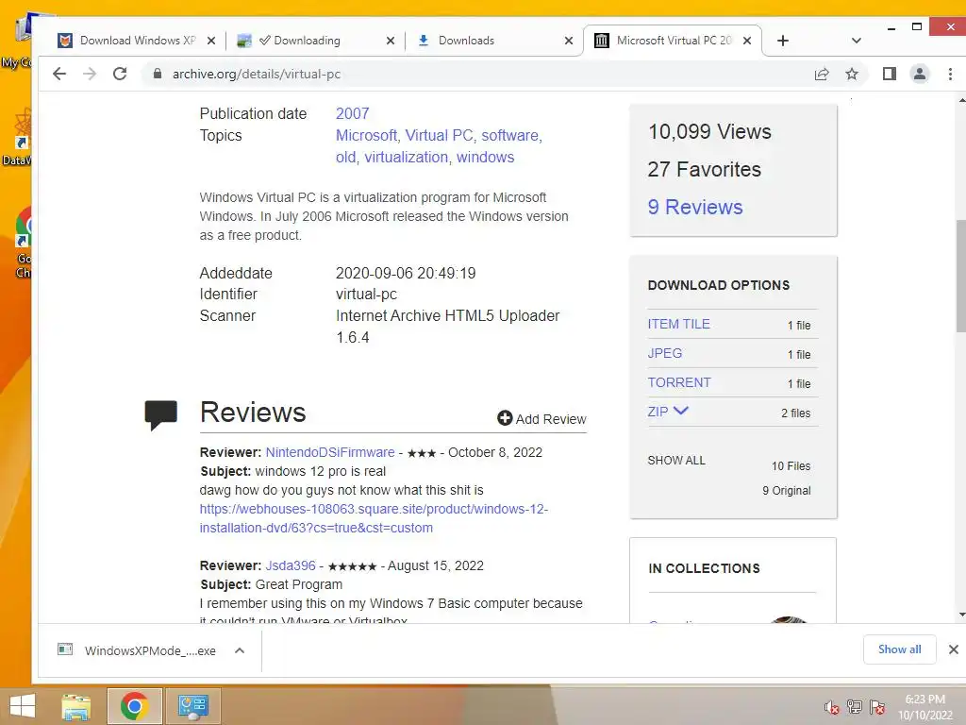Download the ITEM TILE file
966x725 pixels.
(x=678, y=324)
